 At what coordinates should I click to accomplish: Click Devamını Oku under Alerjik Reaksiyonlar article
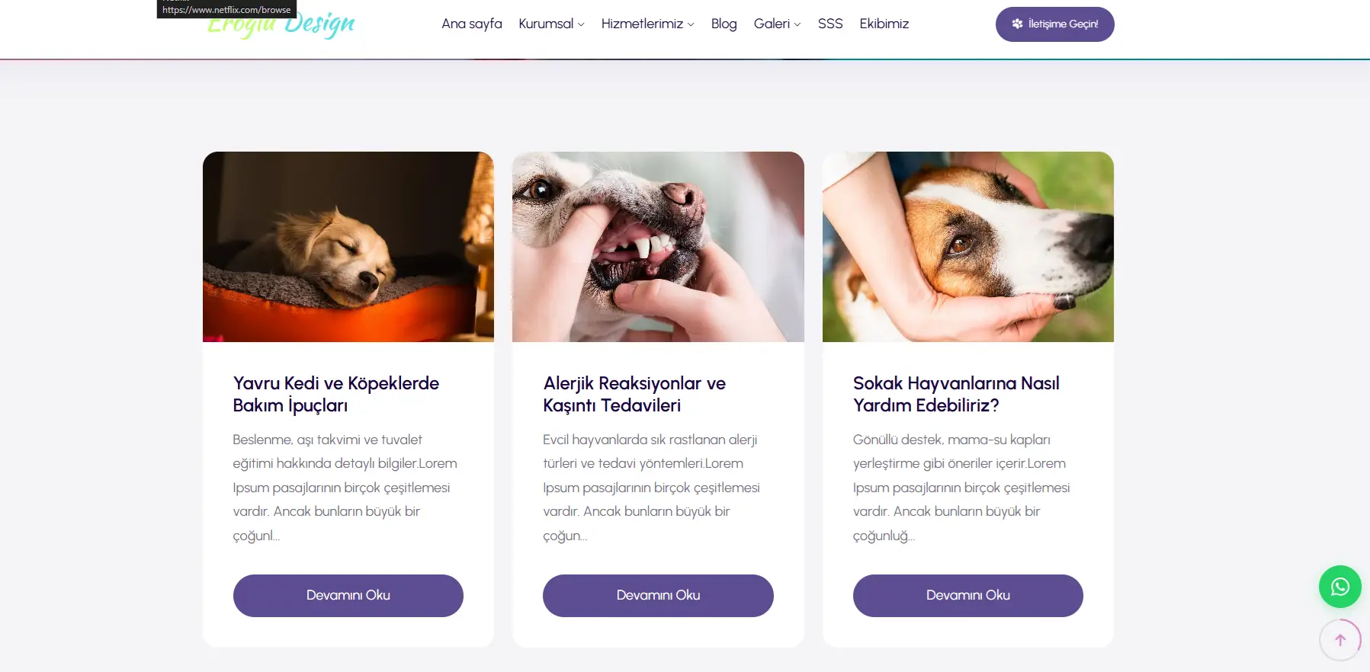tap(658, 596)
